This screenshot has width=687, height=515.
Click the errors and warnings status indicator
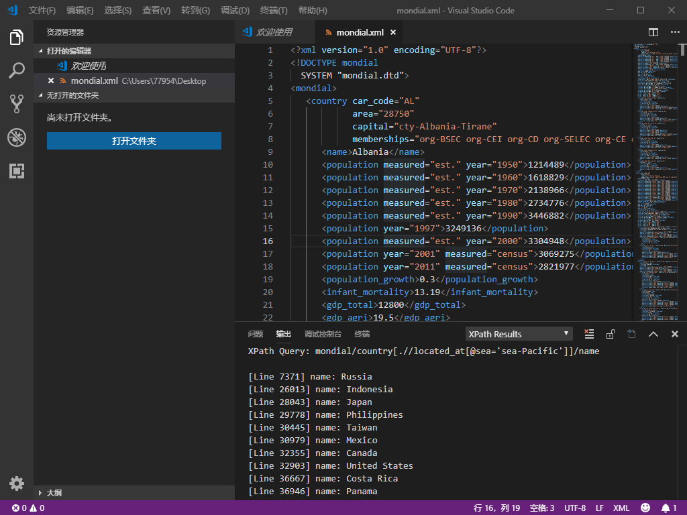click(x=28, y=508)
